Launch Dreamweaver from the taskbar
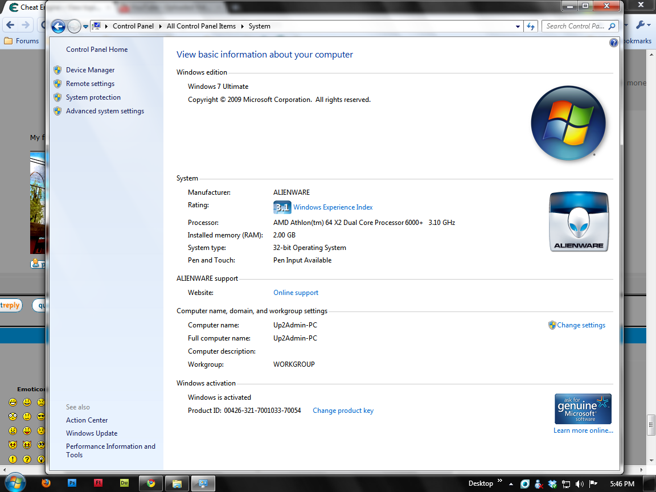 click(x=124, y=483)
